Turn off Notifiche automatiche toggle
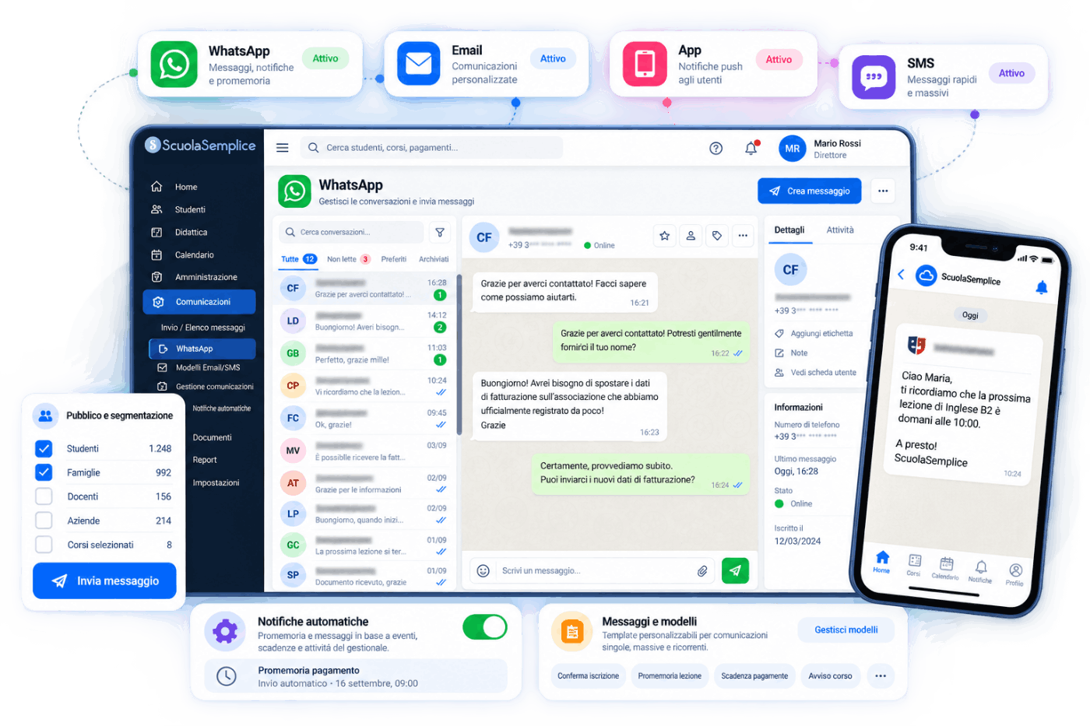The image size is (1090, 726). coord(484,627)
